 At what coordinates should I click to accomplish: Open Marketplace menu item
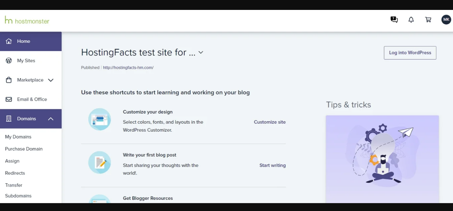pos(31,80)
